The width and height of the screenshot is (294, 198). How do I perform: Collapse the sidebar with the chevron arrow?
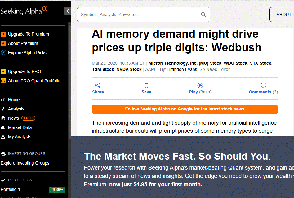[68, 11]
